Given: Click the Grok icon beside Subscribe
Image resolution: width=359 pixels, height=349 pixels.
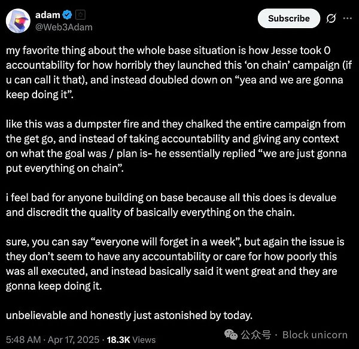Looking at the screenshot, I should pyautogui.click(x=330, y=19).
